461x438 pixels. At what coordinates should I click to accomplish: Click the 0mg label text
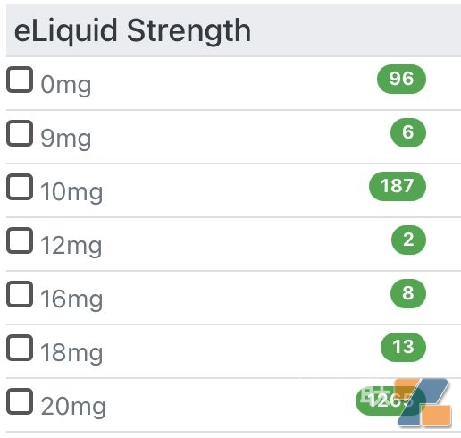tap(66, 85)
